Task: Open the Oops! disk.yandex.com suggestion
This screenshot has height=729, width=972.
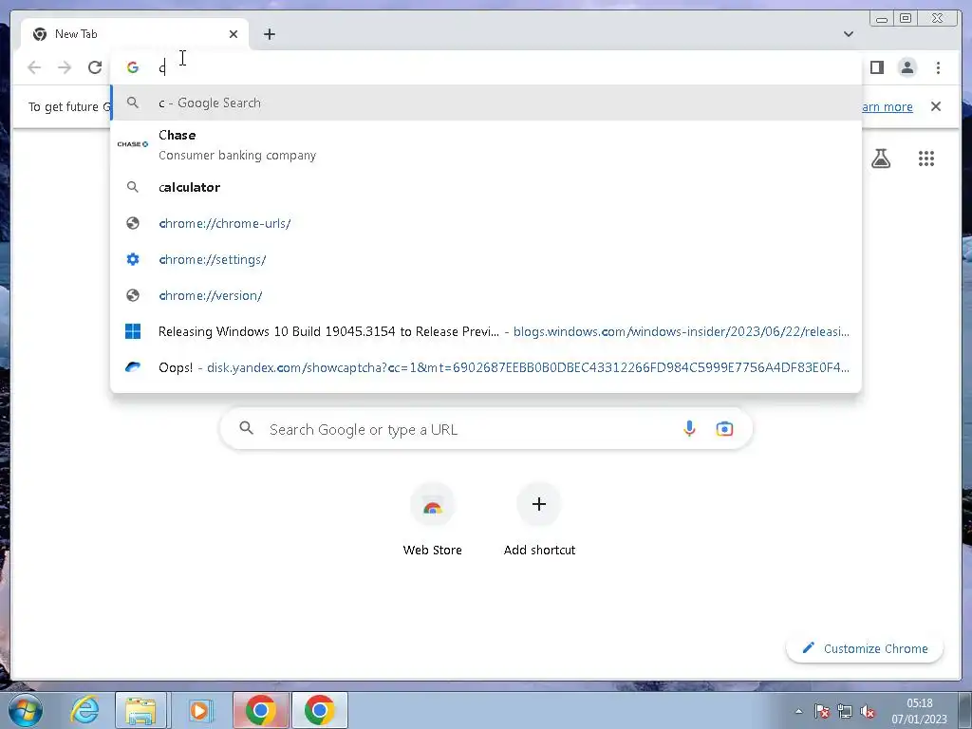Action: pos(486,367)
